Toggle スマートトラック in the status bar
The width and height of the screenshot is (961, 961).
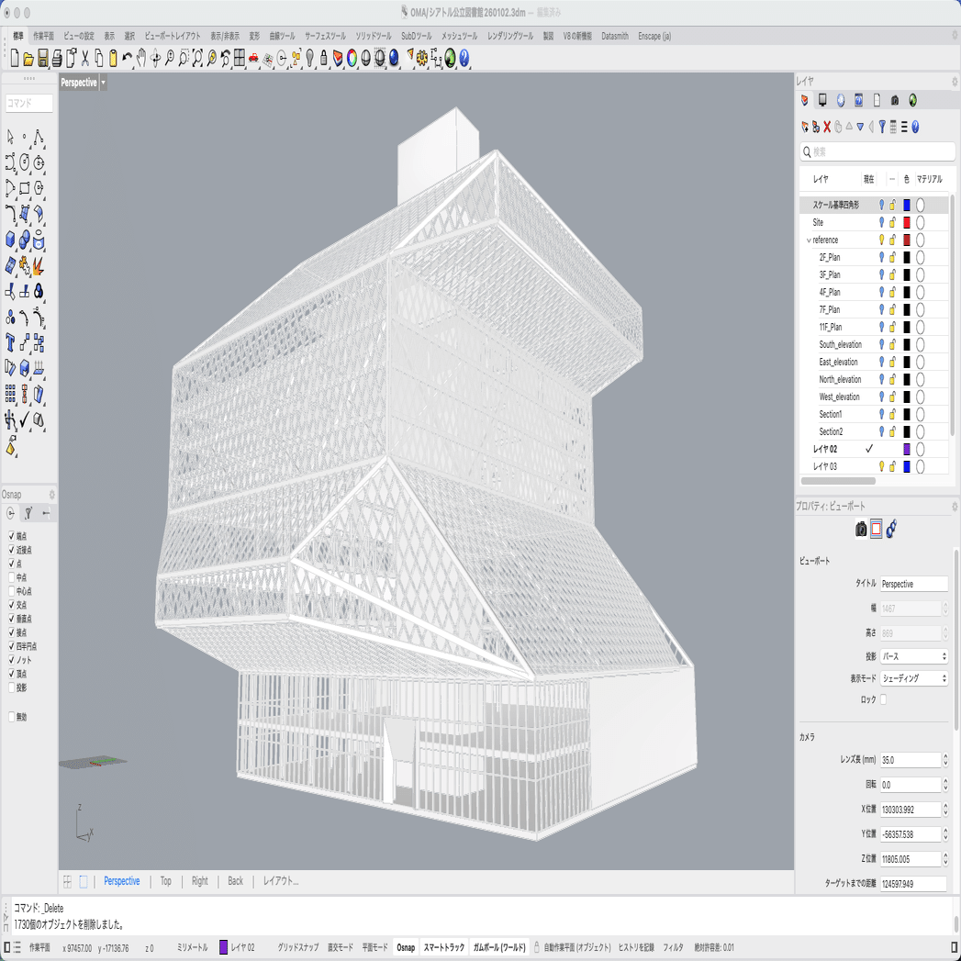(443, 947)
